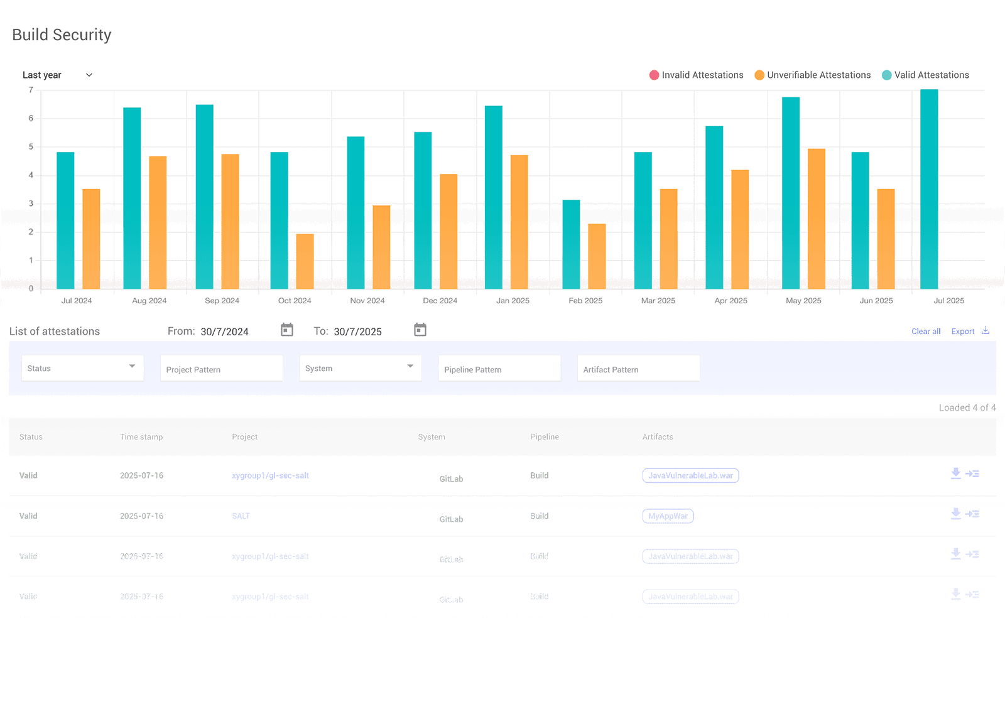Download attestation for first xygroup1/gl-sec-salt row
Viewport: 1005px width, 707px height.
coord(955,473)
